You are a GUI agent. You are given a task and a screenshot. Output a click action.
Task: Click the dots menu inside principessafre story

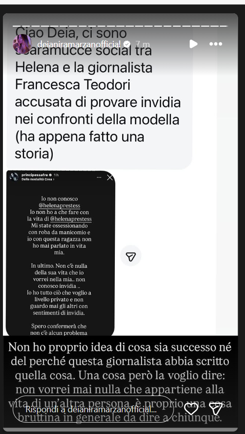(x=99, y=178)
